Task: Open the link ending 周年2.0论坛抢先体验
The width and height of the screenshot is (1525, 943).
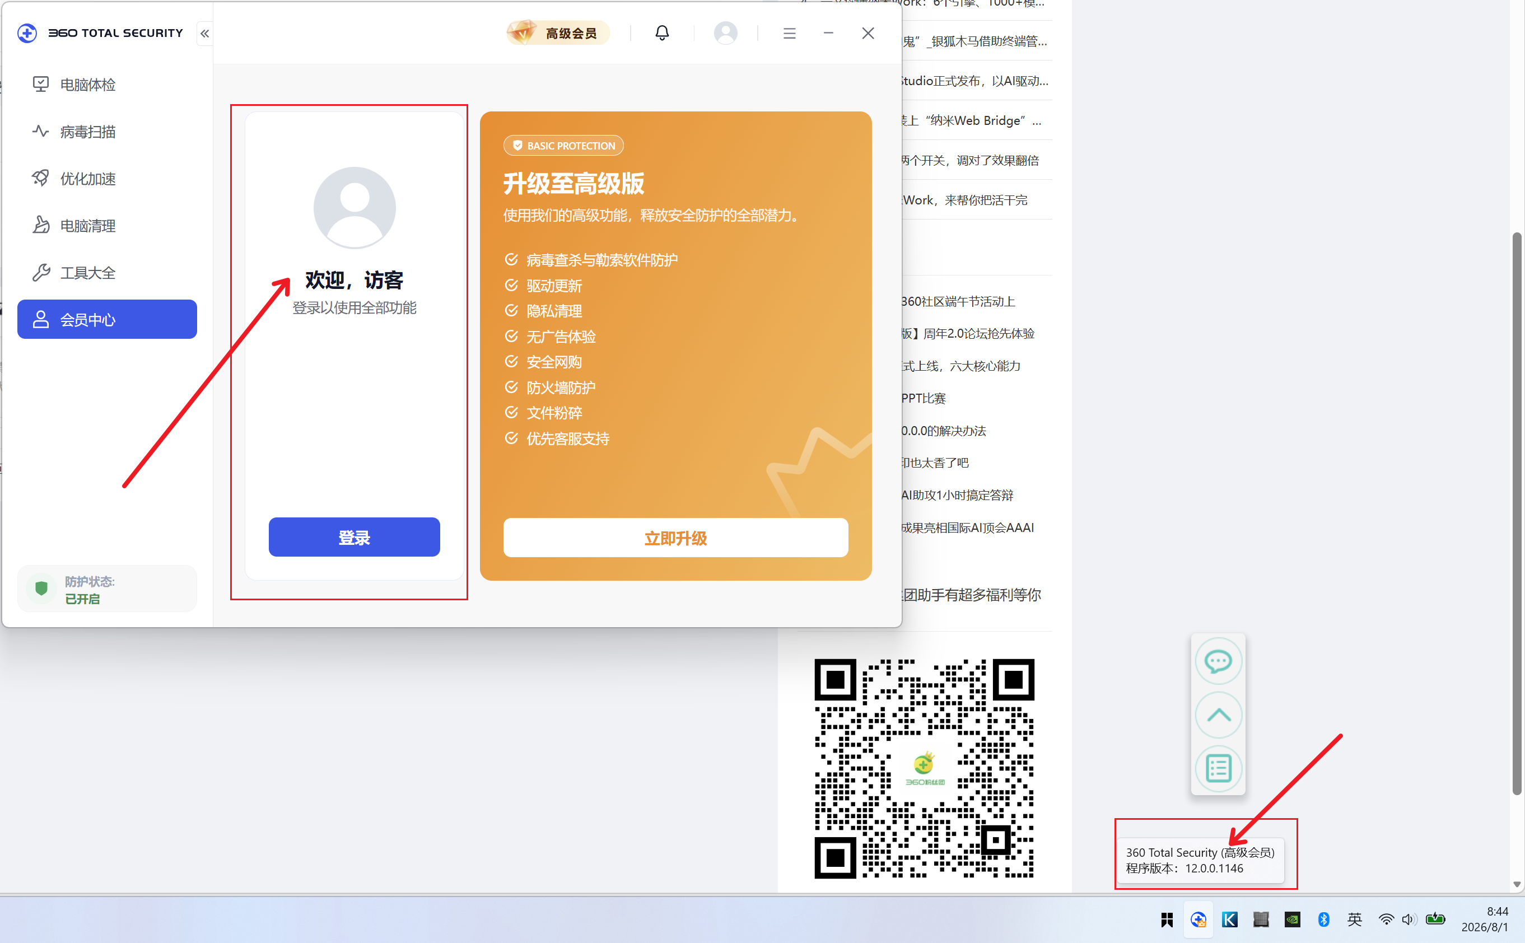Action: pos(968,334)
